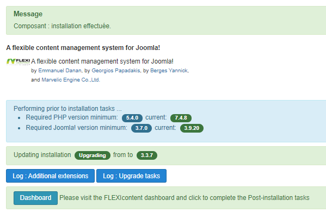Screen dimensions: 326x219
Task: Click the 'Updating installation' label
Action: click(x=42, y=155)
